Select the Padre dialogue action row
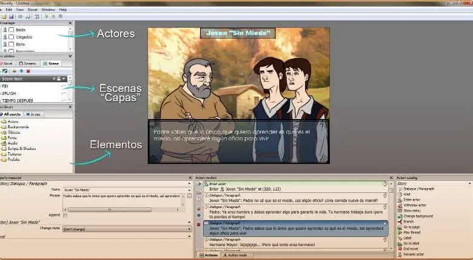Screen dimensions: 473x260 click(296, 212)
